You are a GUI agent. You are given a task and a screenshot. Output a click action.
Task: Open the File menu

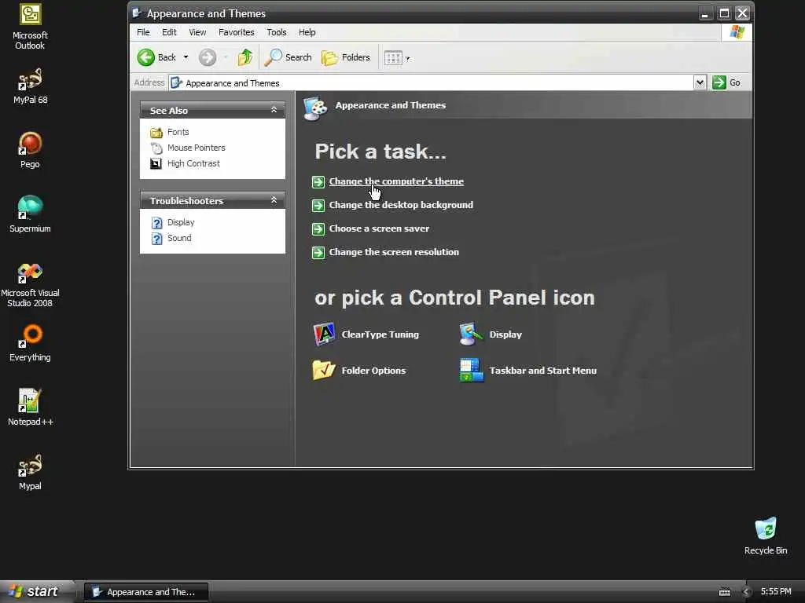[x=143, y=32]
